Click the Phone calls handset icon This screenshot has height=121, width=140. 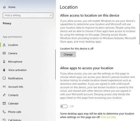[4, 112]
